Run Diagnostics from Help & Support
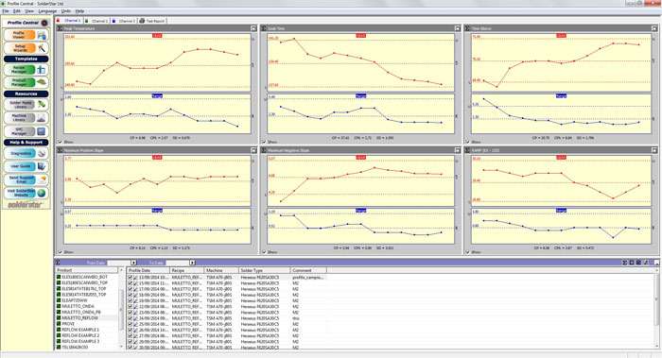Viewport: 662px width, 358px height. pyautogui.click(x=26, y=153)
